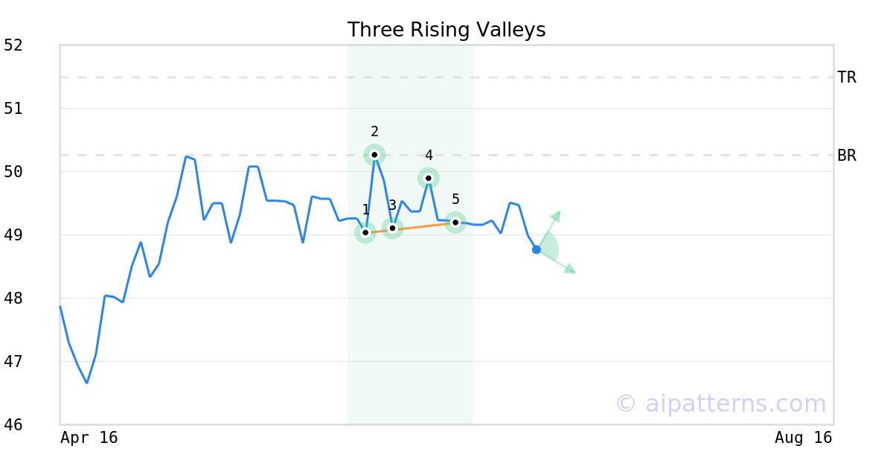The height and width of the screenshot is (469, 893).
Task: Click the TR level label
Action: pos(847,77)
